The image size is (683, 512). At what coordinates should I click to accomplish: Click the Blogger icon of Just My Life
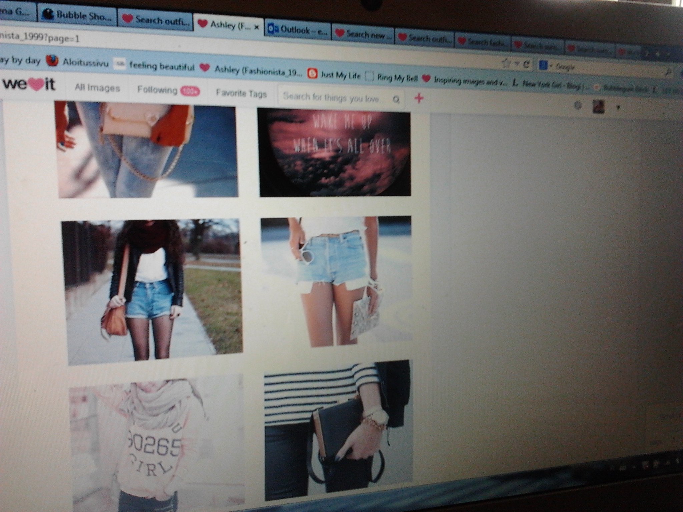point(312,73)
